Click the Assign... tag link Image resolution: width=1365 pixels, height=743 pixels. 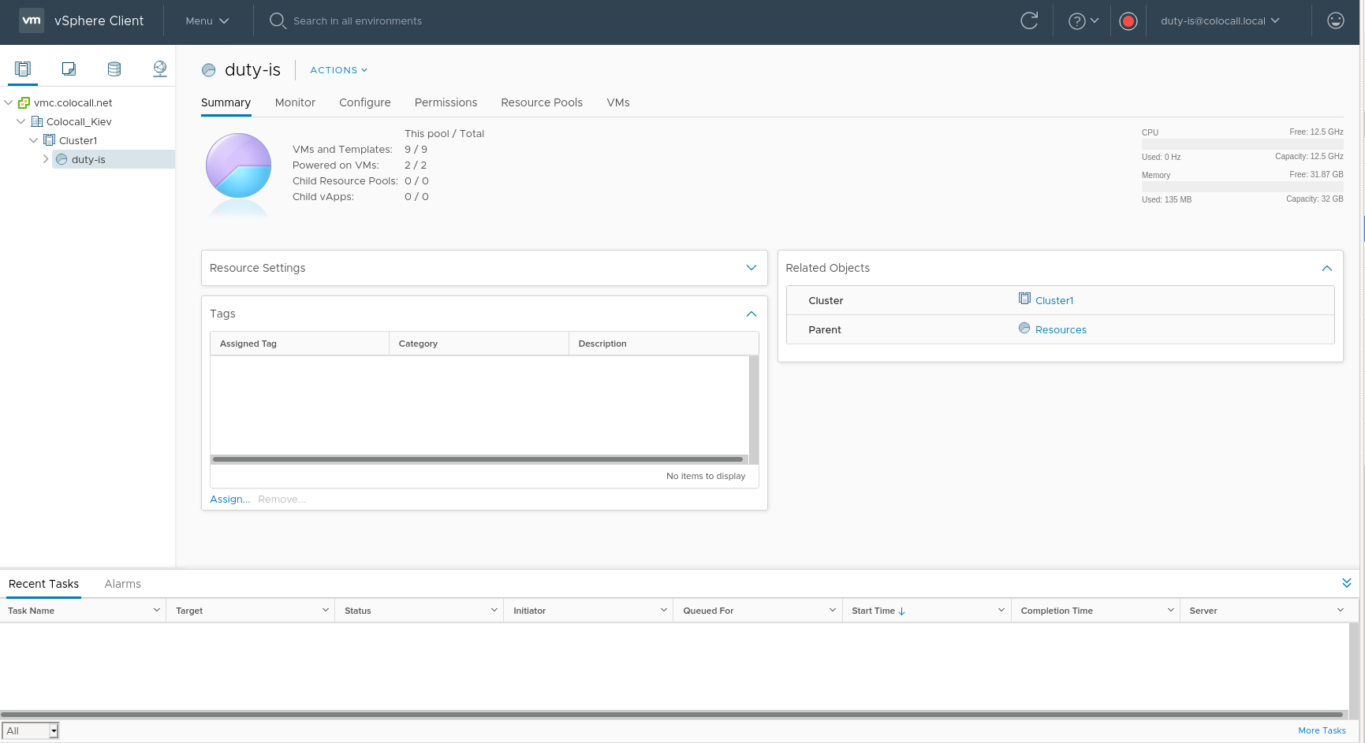(x=229, y=499)
